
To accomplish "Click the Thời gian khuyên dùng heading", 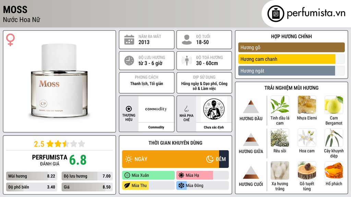I will (175, 143).
